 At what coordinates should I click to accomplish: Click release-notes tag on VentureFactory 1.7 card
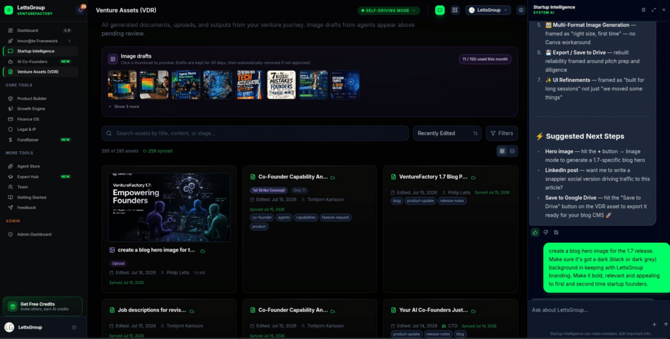[x=452, y=201]
